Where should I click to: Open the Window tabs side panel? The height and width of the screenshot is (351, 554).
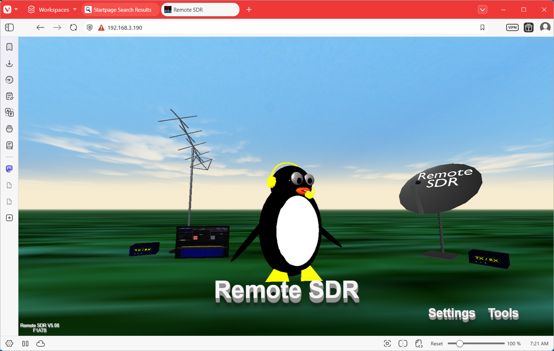click(x=10, y=129)
